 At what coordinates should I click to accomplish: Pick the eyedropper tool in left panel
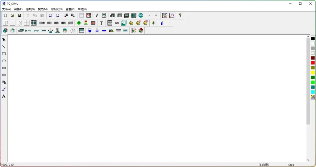point(4,89)
